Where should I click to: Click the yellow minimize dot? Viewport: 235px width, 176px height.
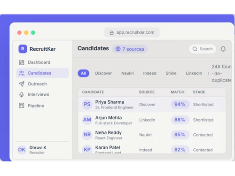tap(26, 32)
